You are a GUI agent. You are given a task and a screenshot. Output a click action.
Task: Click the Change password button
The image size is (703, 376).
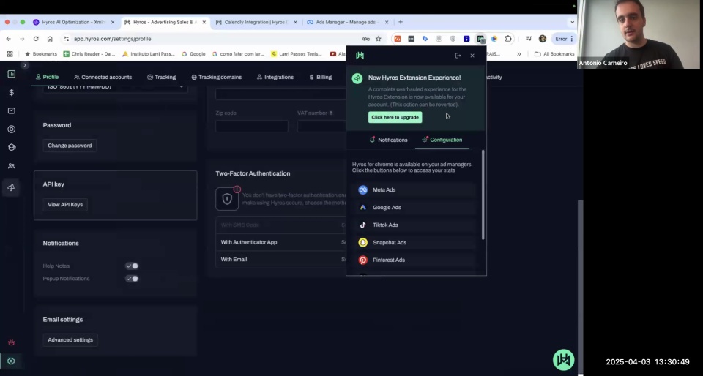70,146
